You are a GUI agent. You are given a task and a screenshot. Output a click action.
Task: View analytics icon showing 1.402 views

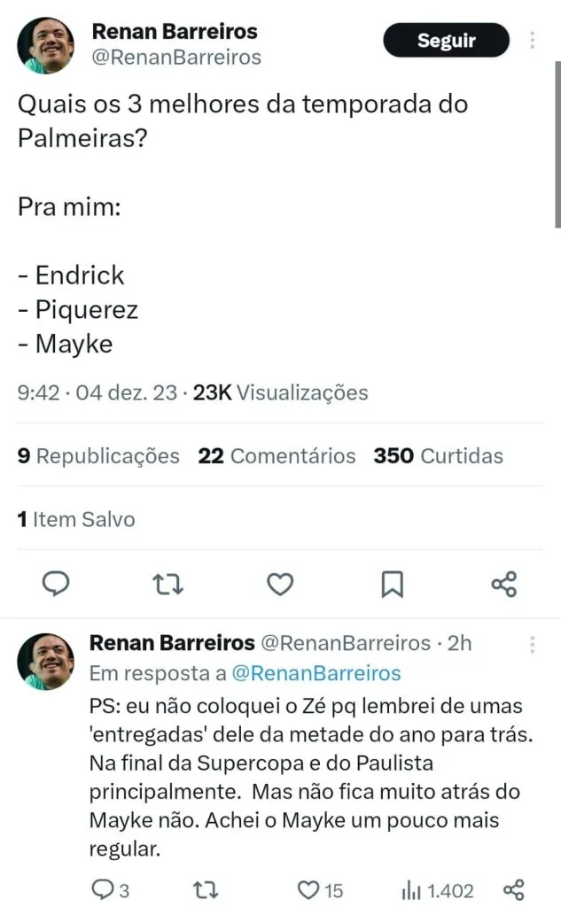pyautogui.click(x=411, y=889)
